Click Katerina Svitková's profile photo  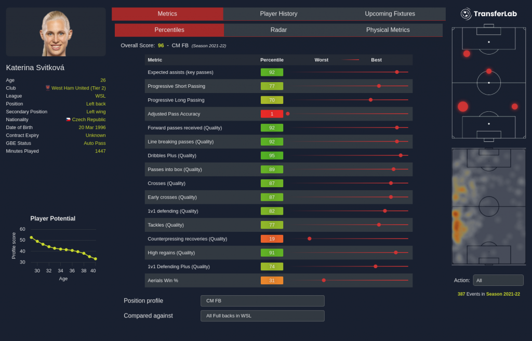click(x=56, y=32)
